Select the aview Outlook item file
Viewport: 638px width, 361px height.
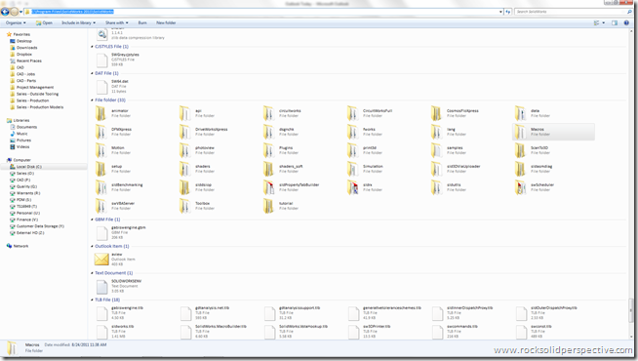(x=115, y=260)
